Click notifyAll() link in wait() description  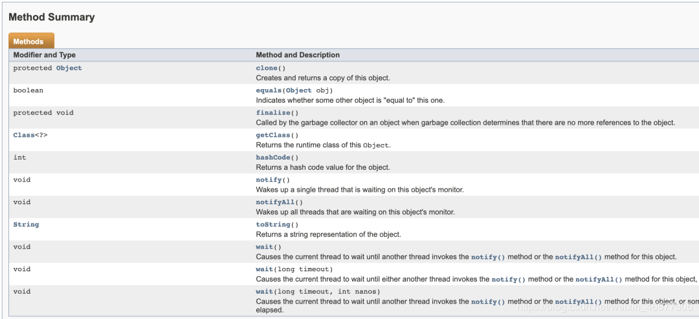(x=578, y=257)
